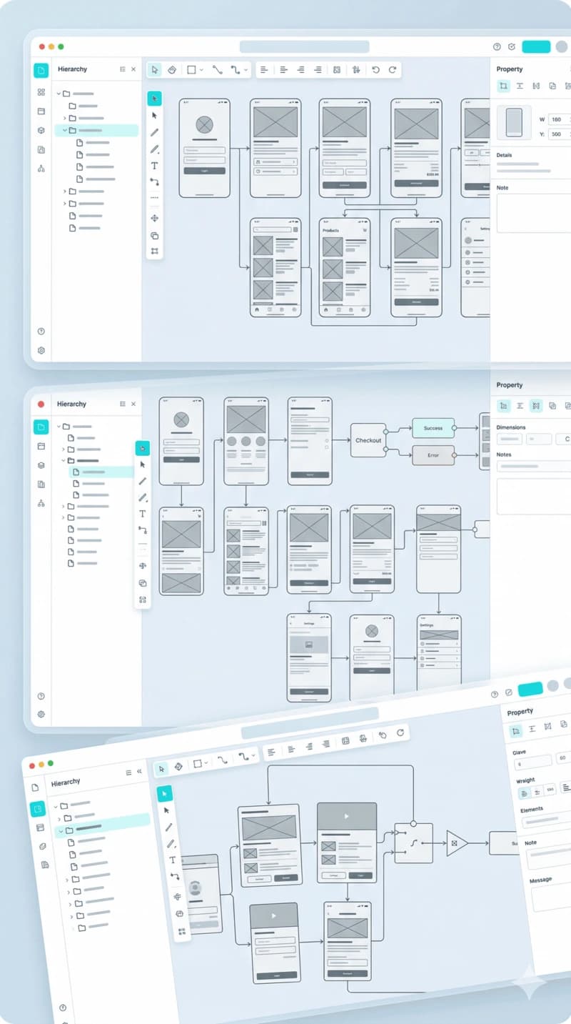Screen dimensions: 571x1024
Task: Click the Y position input field showing 500
Action: [x=558, y=134]
